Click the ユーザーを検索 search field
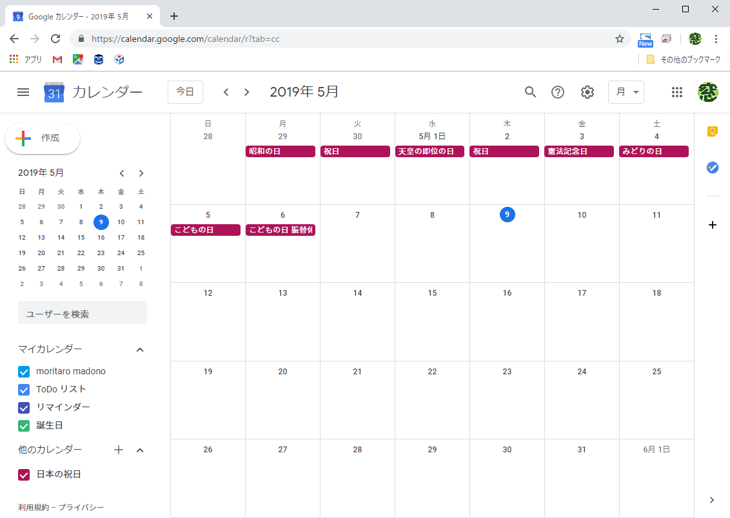The width and height of the screenshot is (730, 518). pyautogui.click(x=82, y=312)
